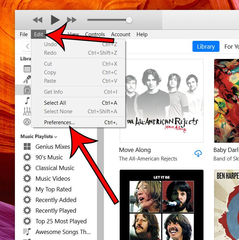Open Recently Added calendar icon in Library sidebar
The height and width of the screenshot is (240, 239).
tap(27, 69)
